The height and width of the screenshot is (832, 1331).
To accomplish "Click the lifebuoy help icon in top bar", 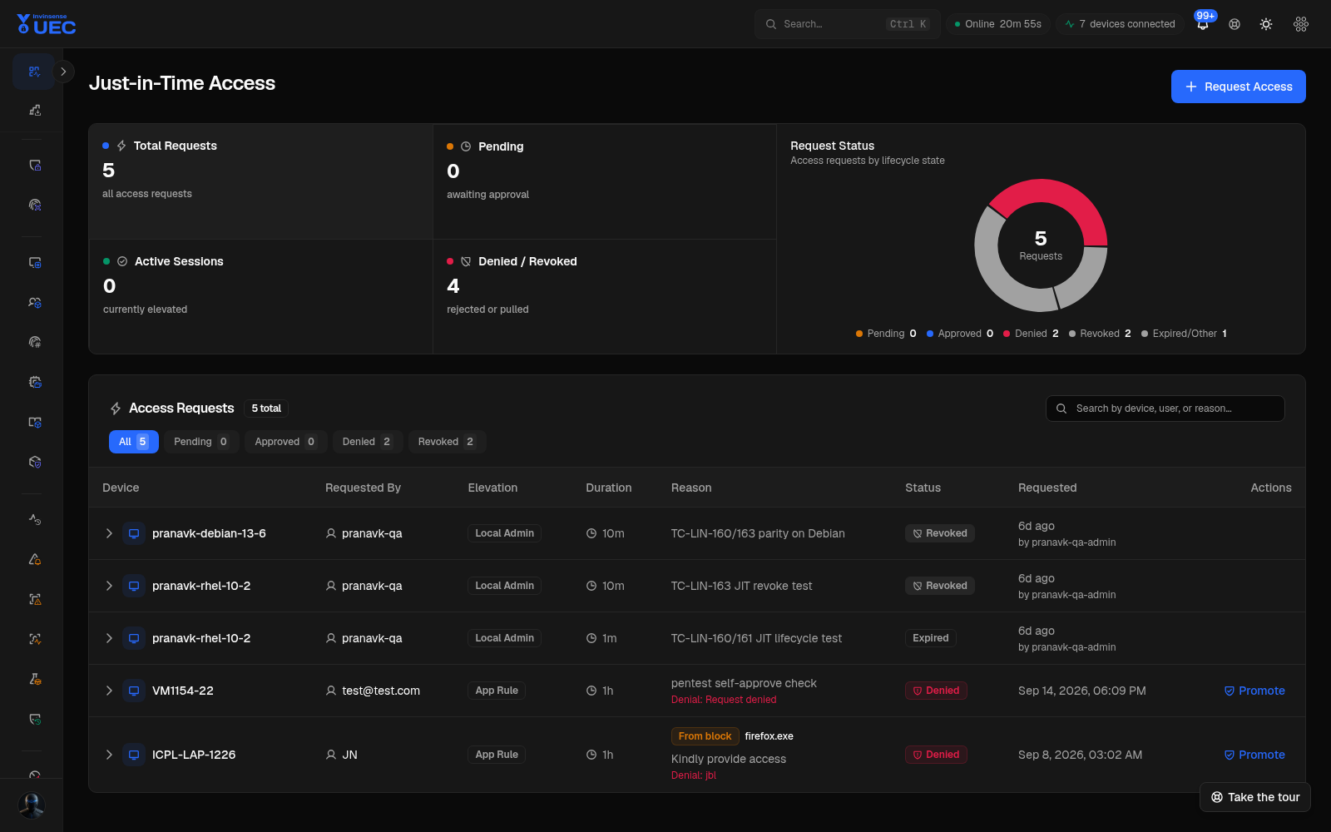I will [x=1235, y=24].
